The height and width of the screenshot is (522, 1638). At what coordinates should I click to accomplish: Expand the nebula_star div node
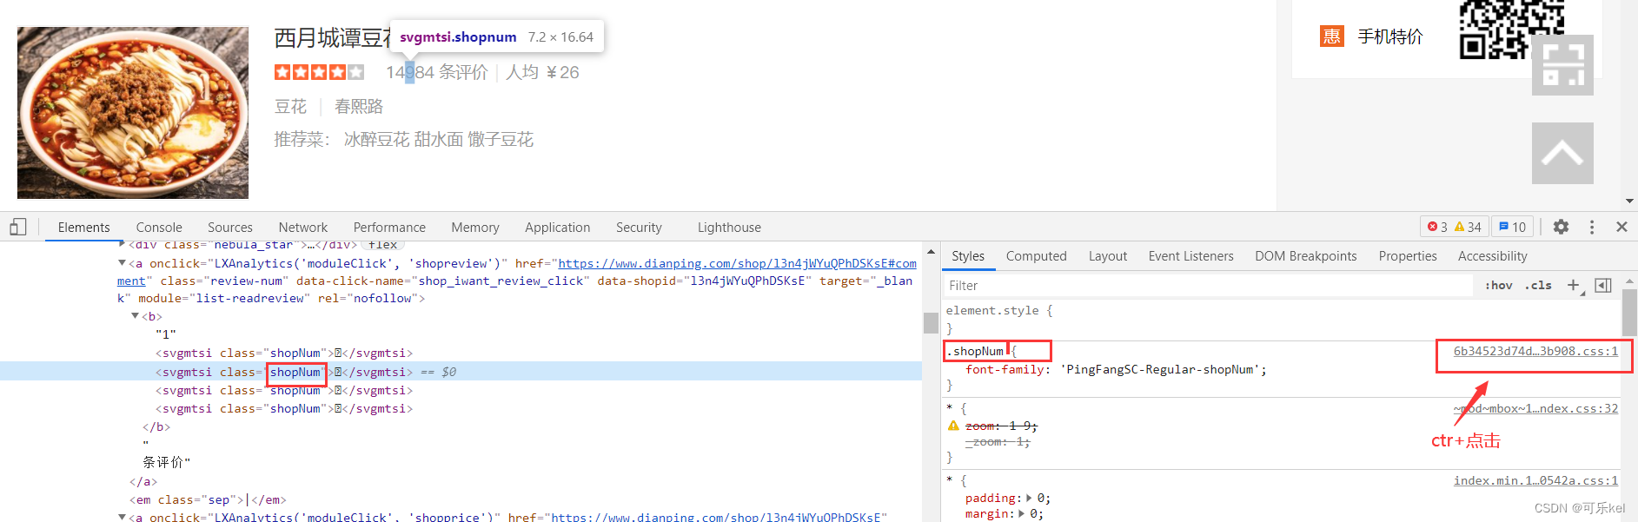point(122,244)
